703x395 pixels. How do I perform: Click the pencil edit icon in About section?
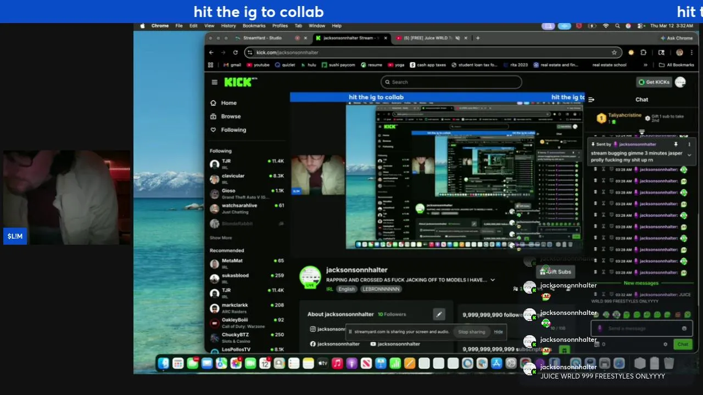(439, 314)
